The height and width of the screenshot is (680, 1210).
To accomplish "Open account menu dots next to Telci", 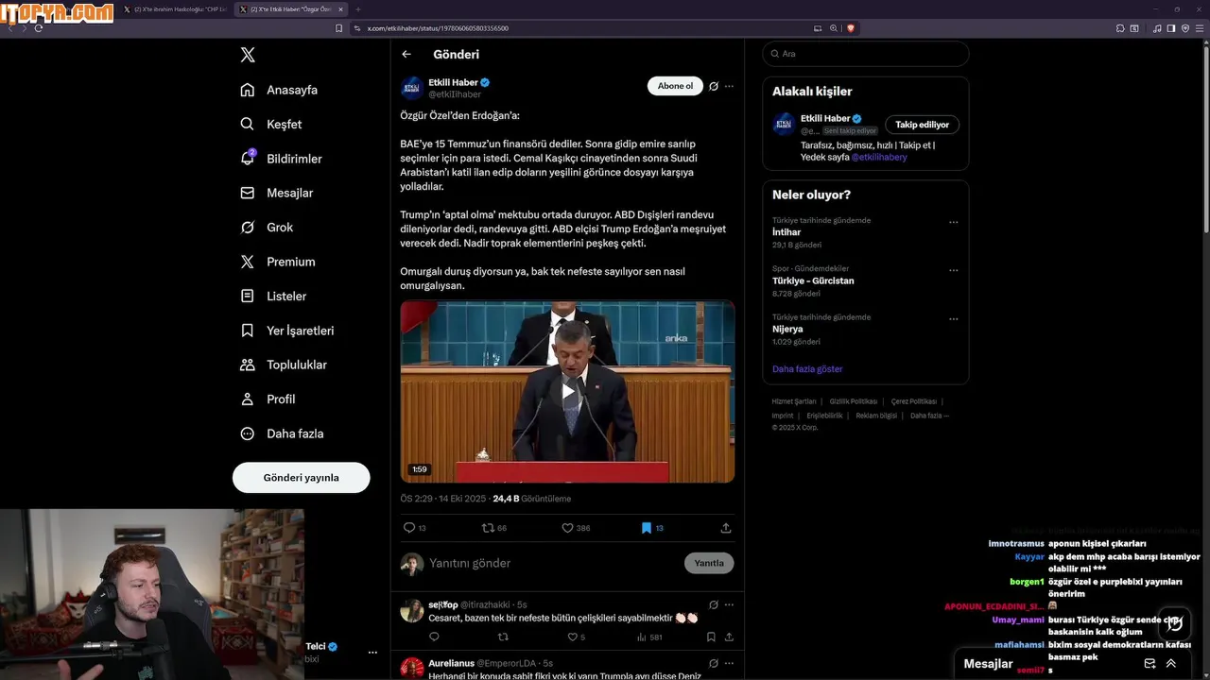I will (x=372, y=652).
